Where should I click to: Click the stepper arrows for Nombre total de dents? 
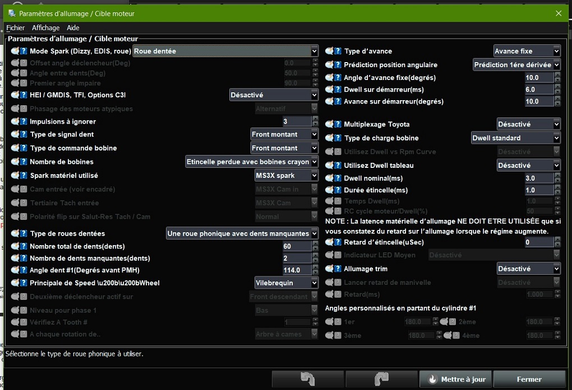[x=315, y=246]
